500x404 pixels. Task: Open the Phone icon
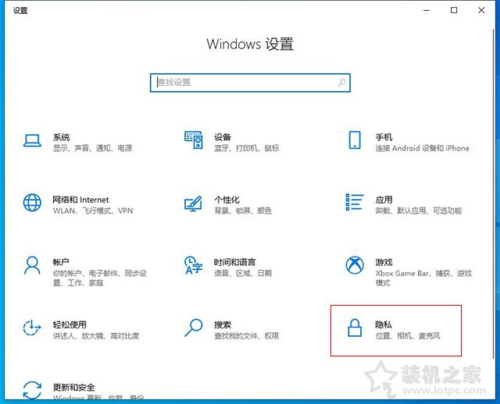[355, 140]
